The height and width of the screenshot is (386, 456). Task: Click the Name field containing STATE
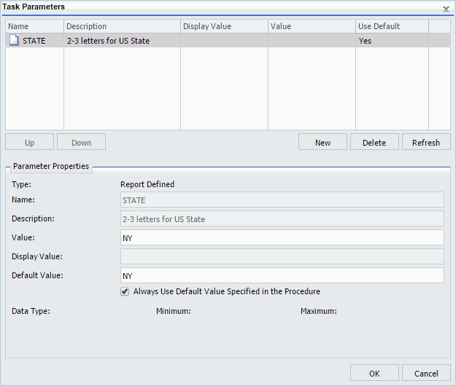point(282,200)
